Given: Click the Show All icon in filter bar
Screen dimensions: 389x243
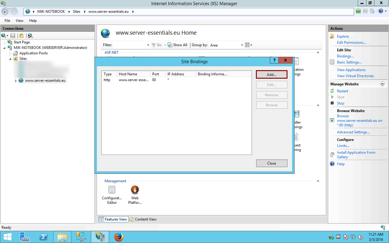Looking at the screenshot, I should [170, 45].
